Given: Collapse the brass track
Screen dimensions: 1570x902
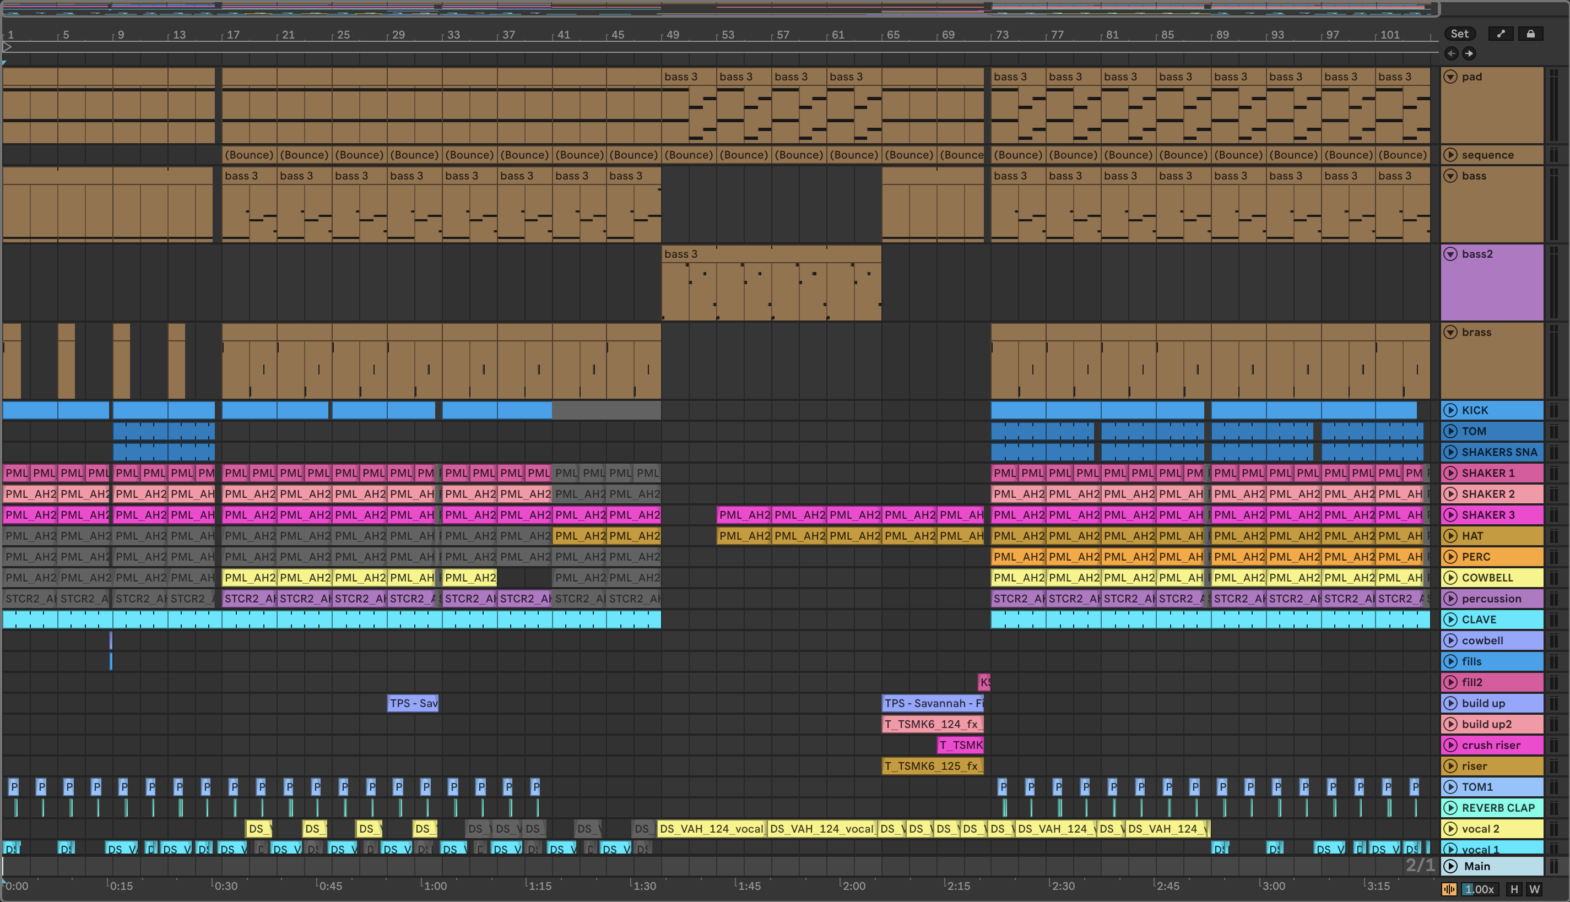Looking at the screenshot, I should pos(1450,332).
